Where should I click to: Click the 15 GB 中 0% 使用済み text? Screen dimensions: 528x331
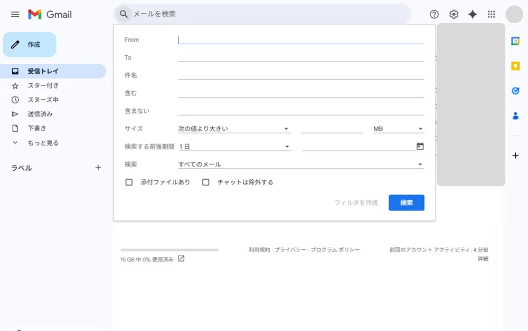click(x=147, y=259)
